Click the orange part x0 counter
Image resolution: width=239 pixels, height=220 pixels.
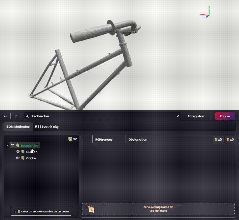pyautogui.click(x=230, y=140)
